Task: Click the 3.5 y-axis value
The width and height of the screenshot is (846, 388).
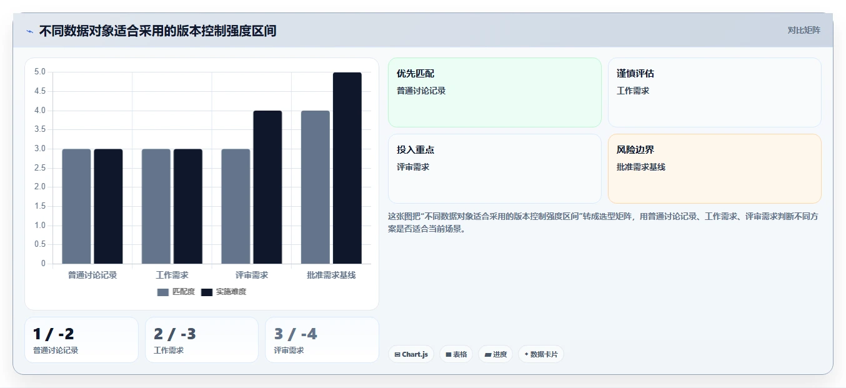Action: (39, 129)
